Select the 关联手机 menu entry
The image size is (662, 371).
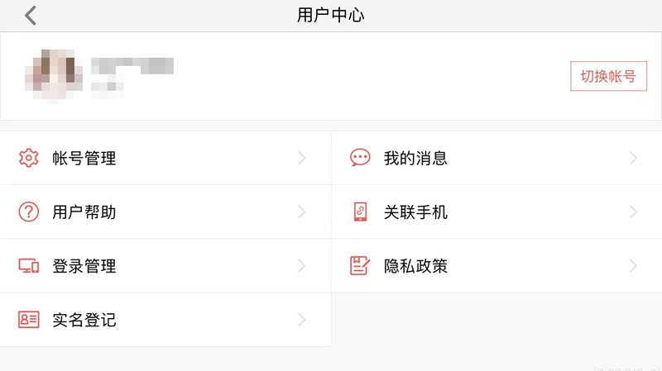pos(415,212)
